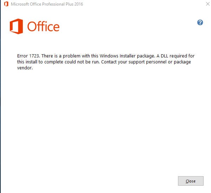Click the empty title bar area
Screen dimensions: 211x193
(x=140, y=5)
